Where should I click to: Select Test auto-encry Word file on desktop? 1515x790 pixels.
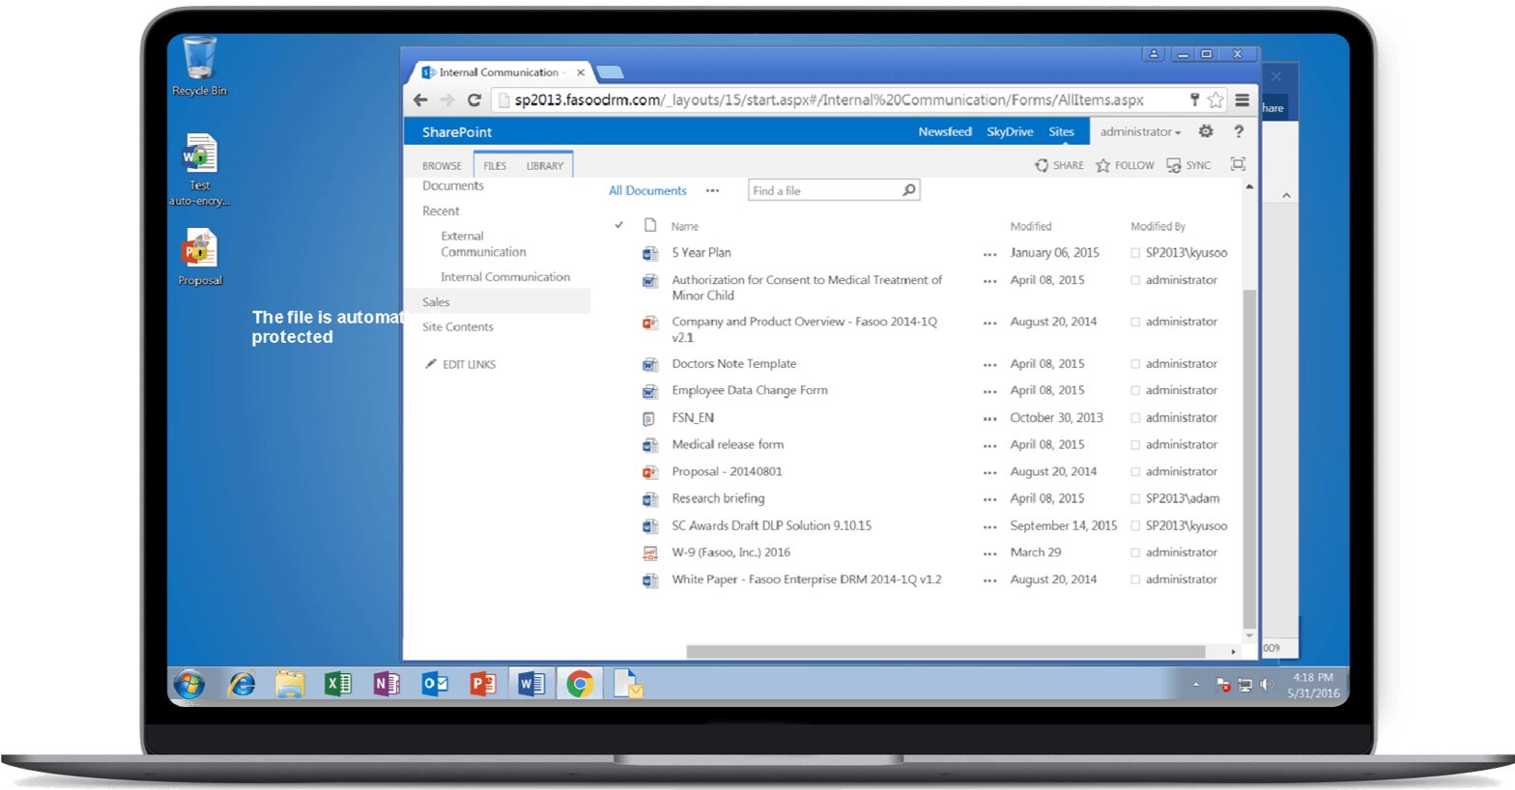199,170
